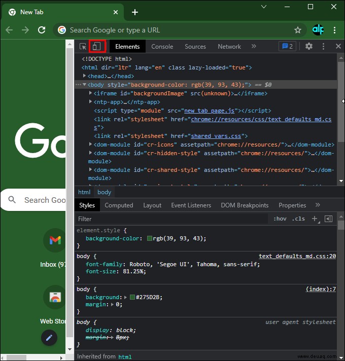Image resolution: width=345 pixels, height=361 pixels.
Task: Show more DevTools panels chevron
Action: (x=254, y=46)
